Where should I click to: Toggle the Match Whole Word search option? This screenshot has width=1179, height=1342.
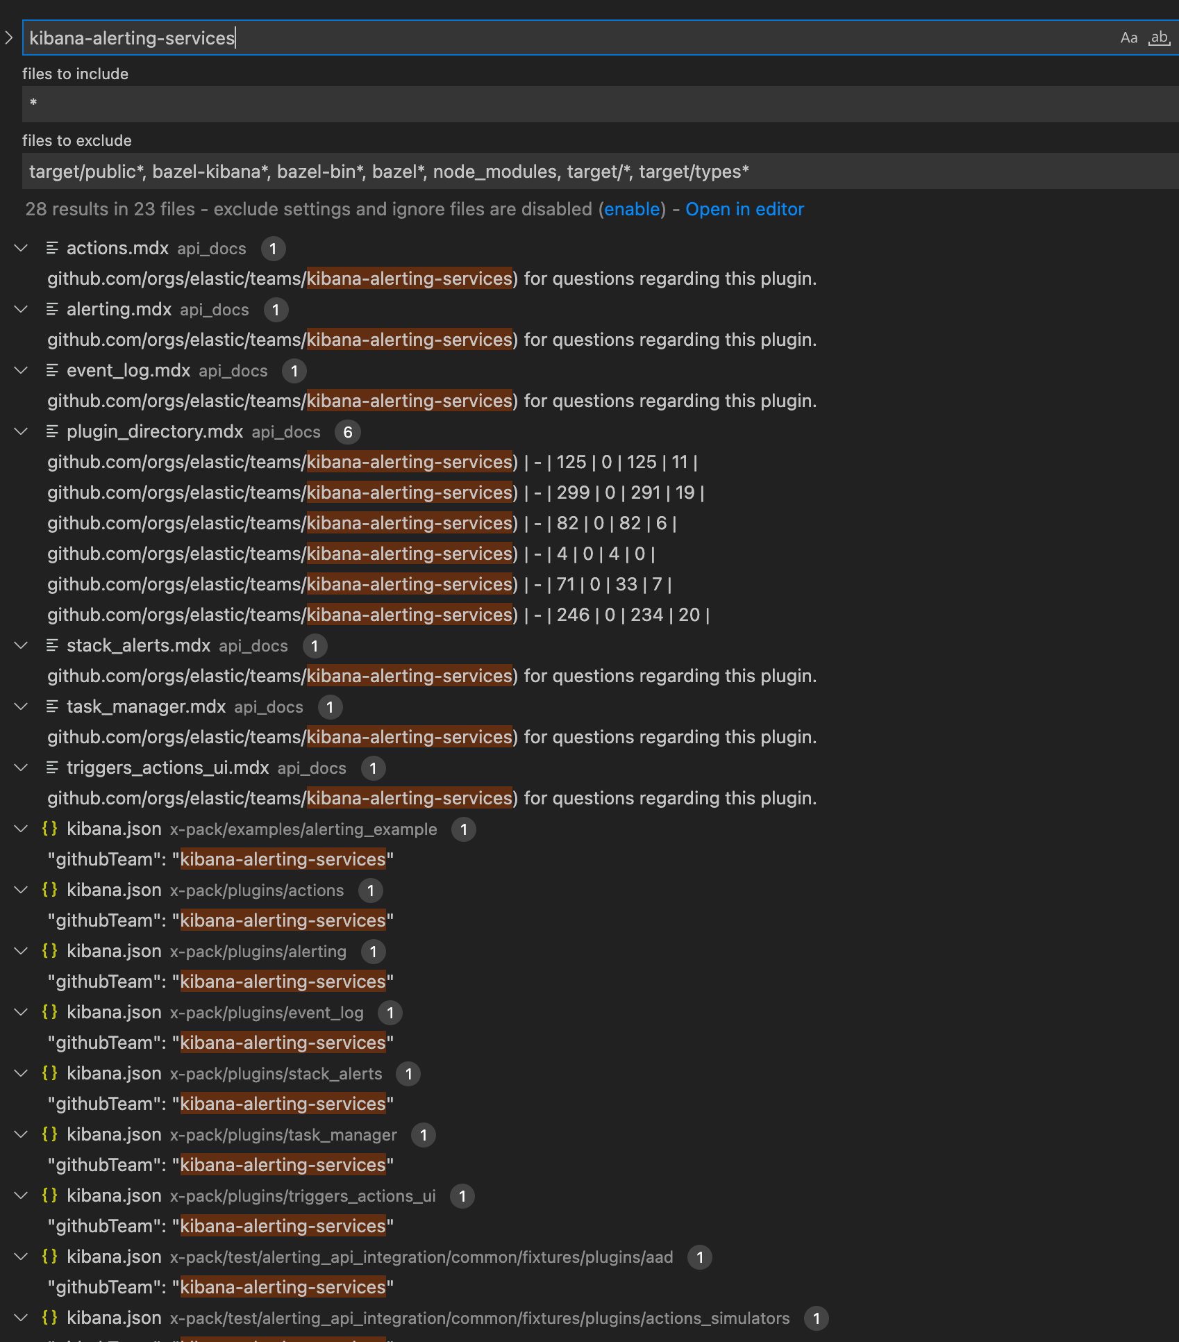click(1158, 38)
